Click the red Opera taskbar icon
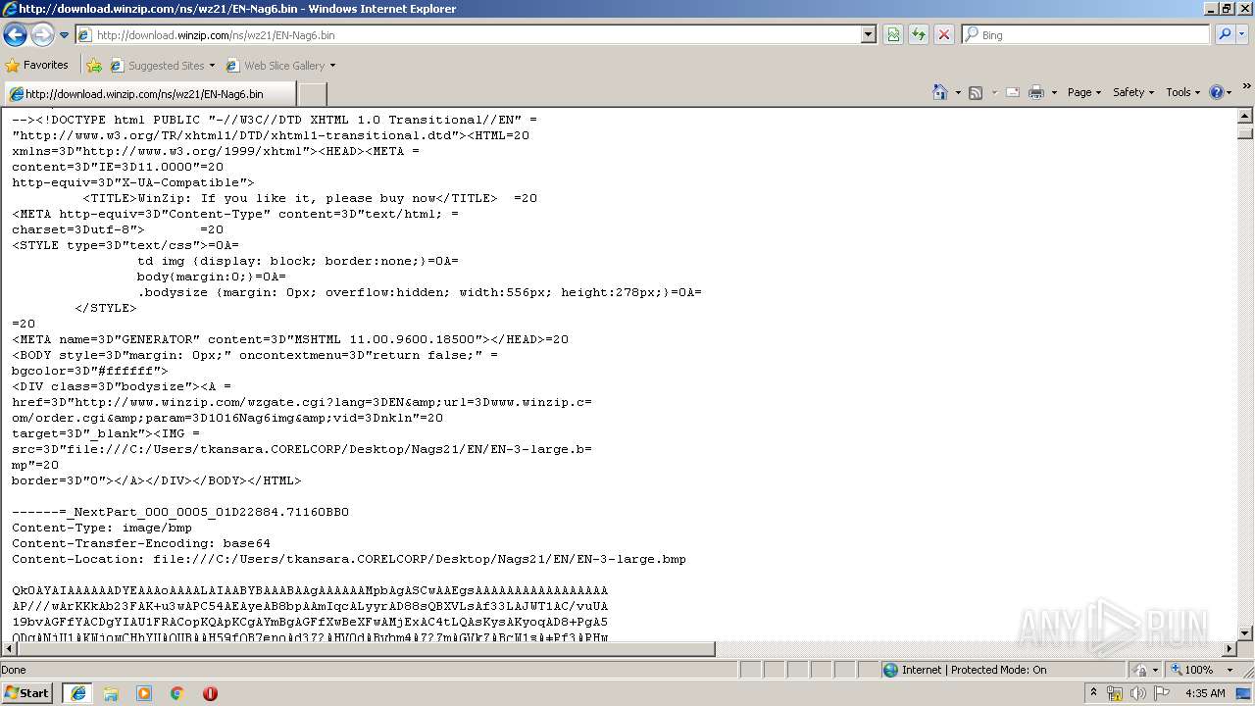The height and width of the screenshot is (706, 1255). pyautogui.click(x=210, y=693)
